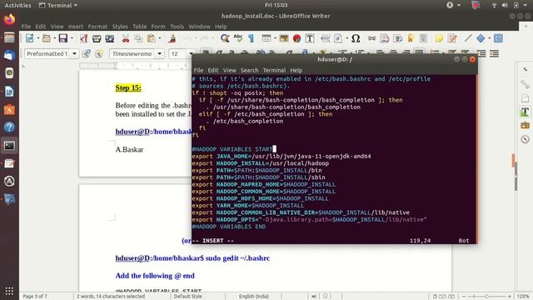Toggle Track Changes recording icon

451,38
